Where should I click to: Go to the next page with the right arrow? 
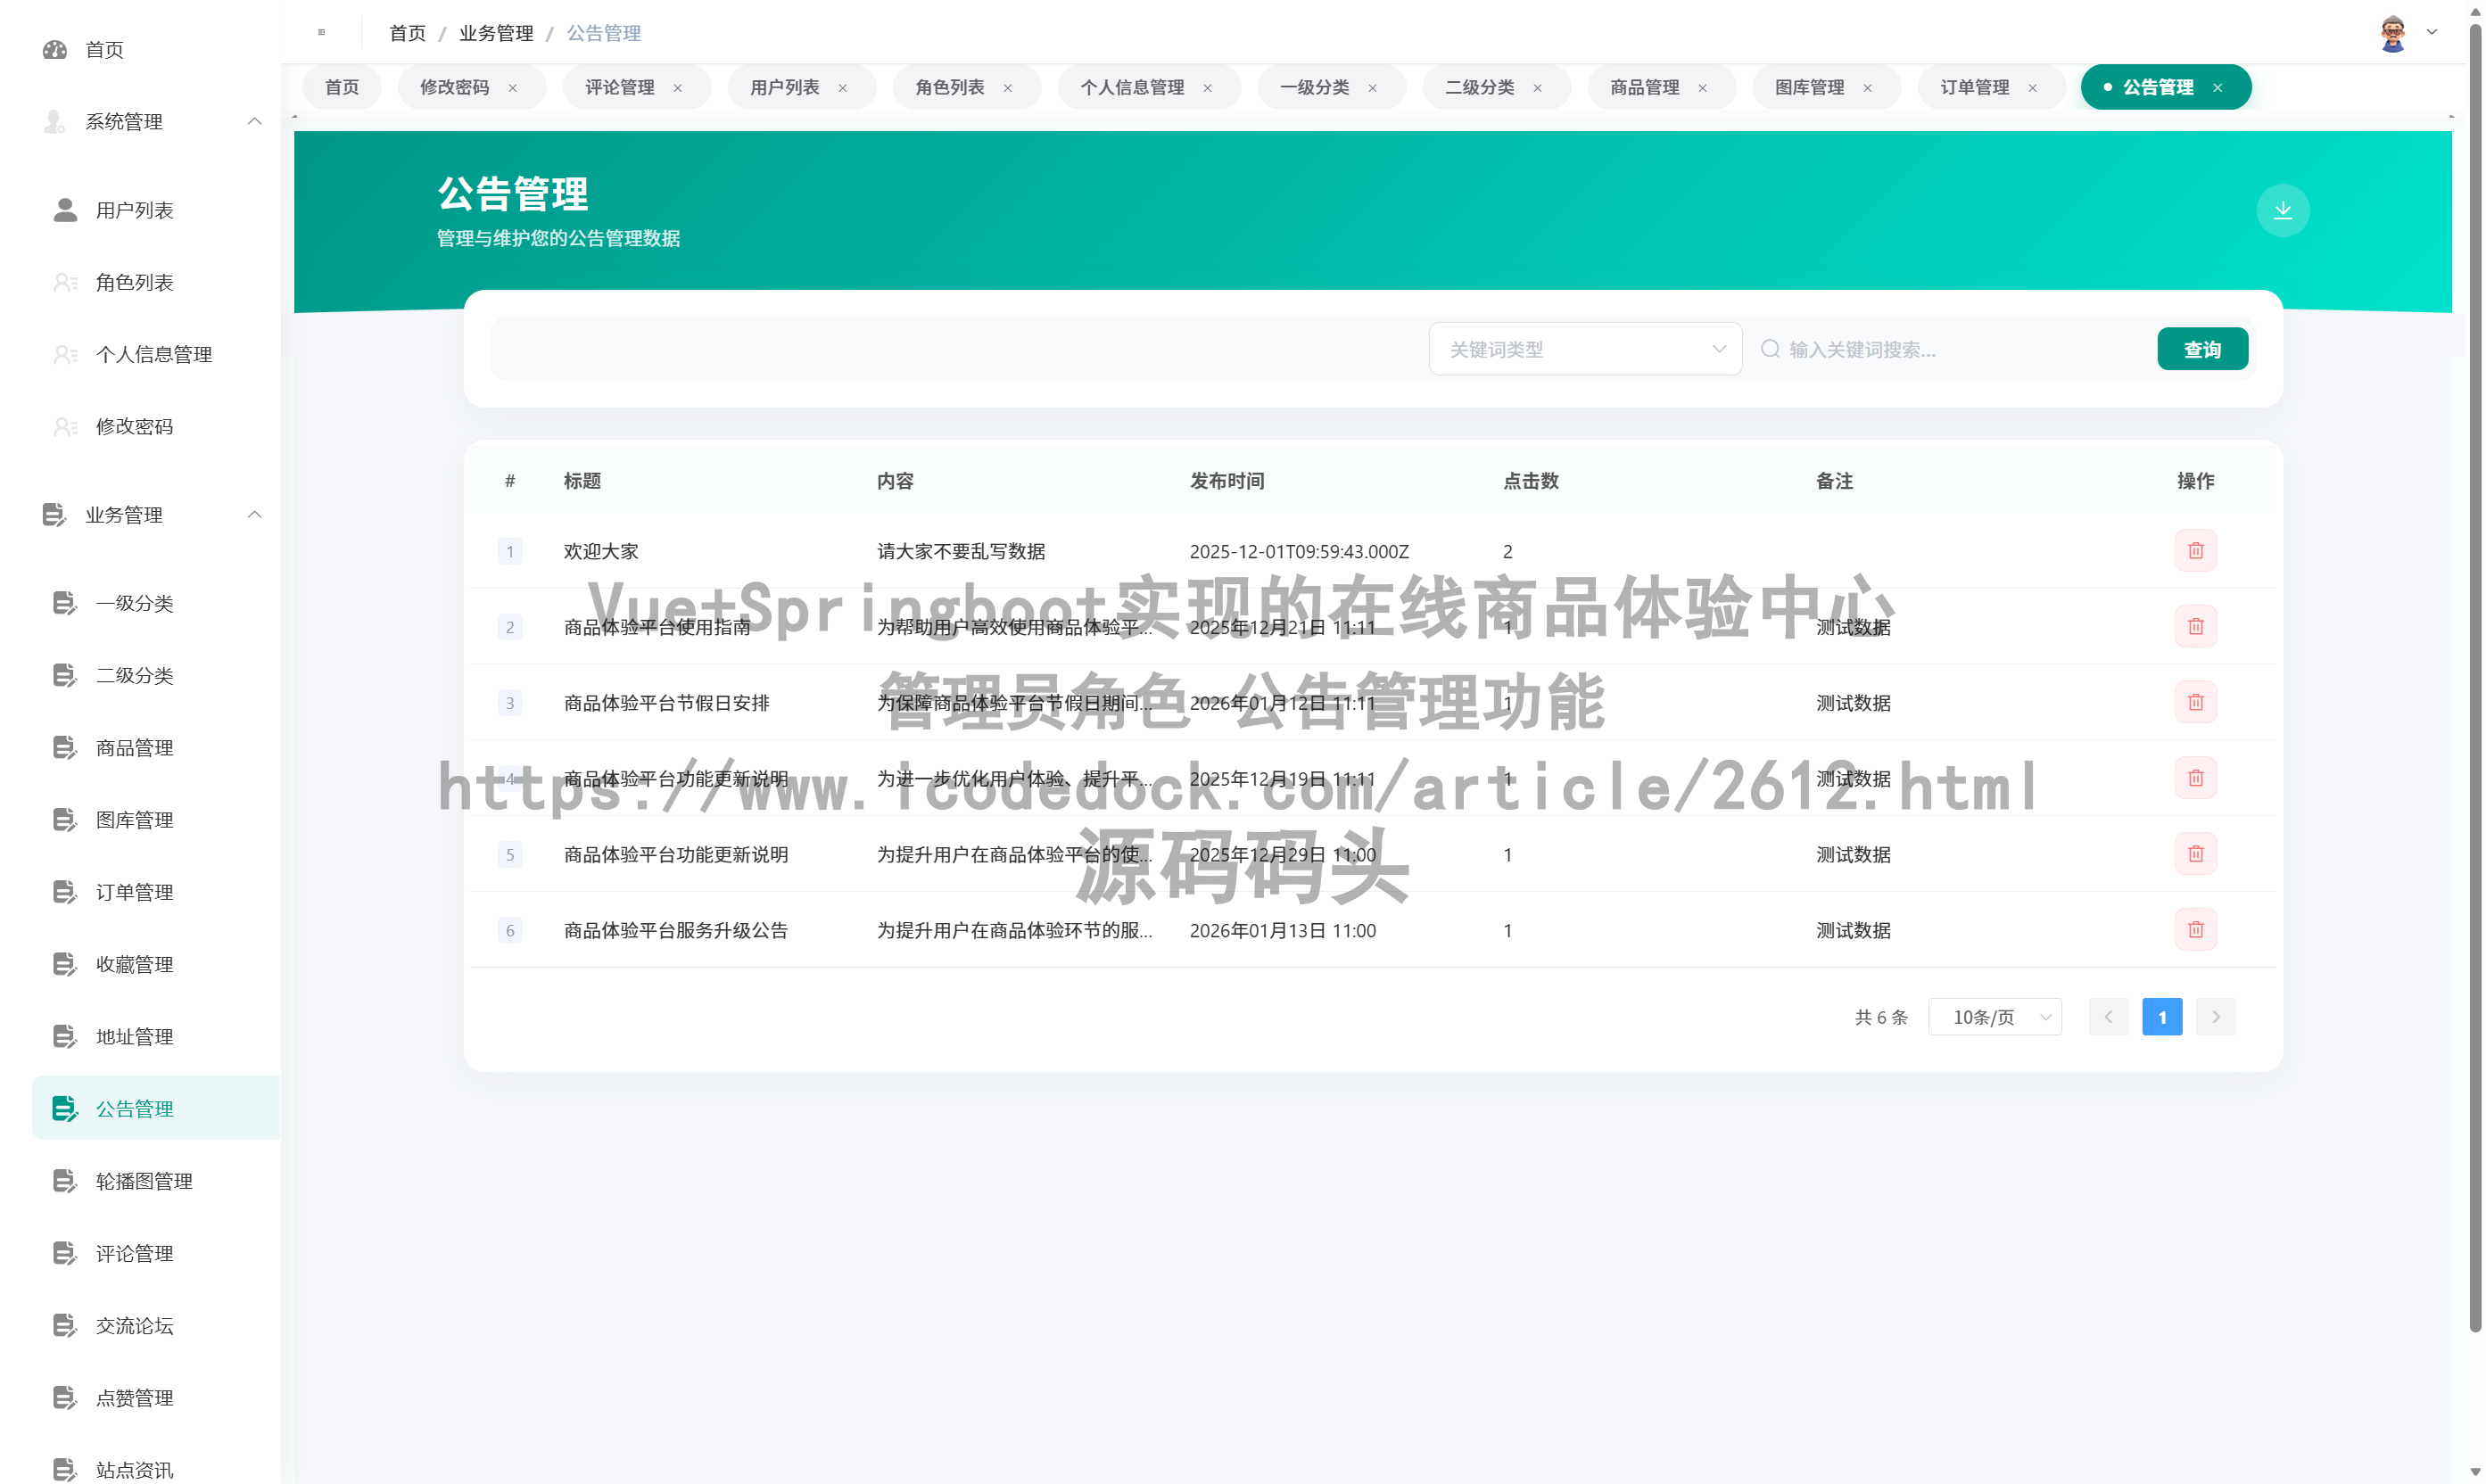coord(2215,1016)
